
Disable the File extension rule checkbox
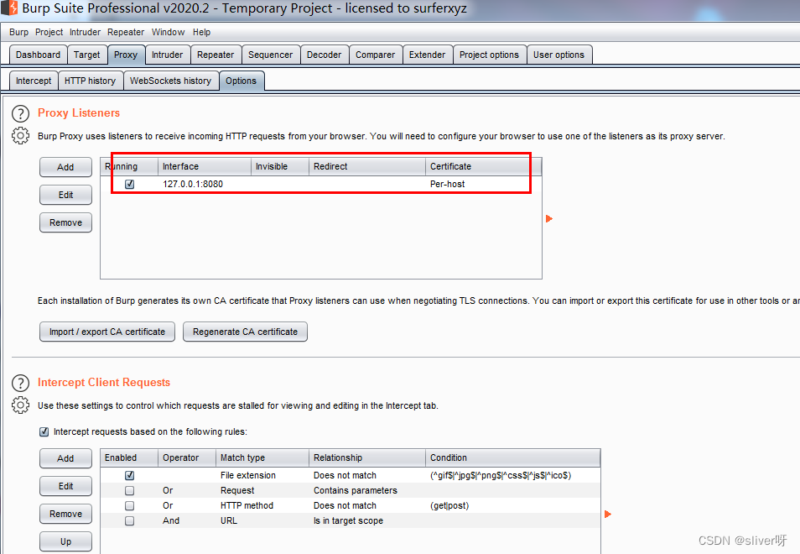pyautogui.click(x=130, y=475)
